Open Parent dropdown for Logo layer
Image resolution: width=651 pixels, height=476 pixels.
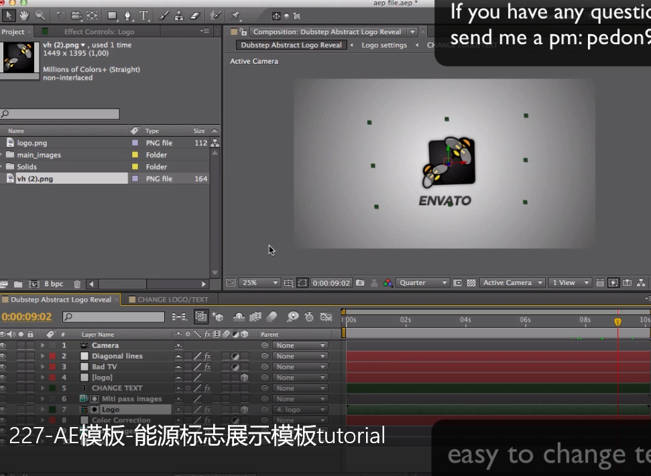pyautogui.click(x=300, y=410)
